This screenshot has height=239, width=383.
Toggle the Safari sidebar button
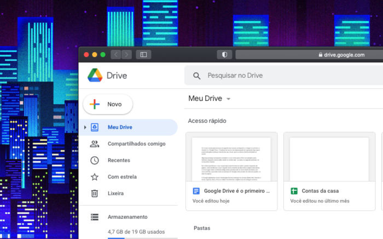(x=143, y=55)
